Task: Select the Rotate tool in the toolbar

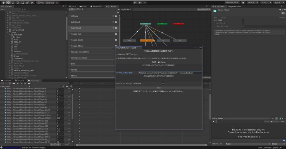Action: [13, 3]
